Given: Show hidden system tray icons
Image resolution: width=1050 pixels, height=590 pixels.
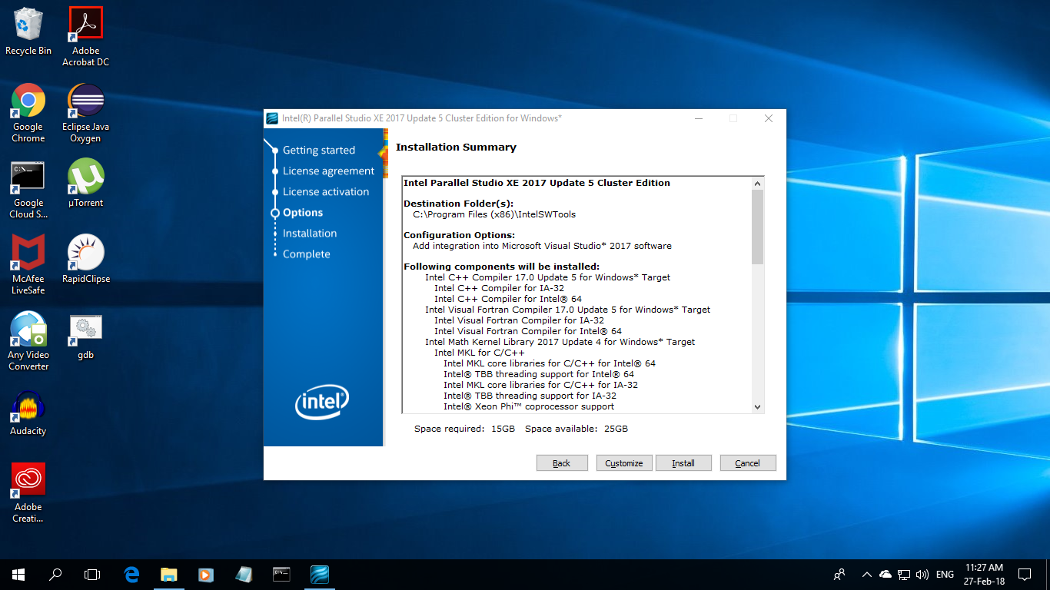Looking at the screenshot, I should coord(867,574).
